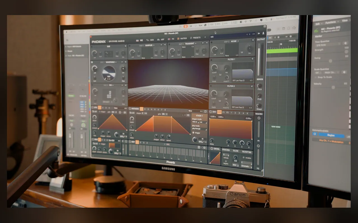The image size is (358, 223).
Task: Switch to the GEN tab
Action: pos(150,40)
